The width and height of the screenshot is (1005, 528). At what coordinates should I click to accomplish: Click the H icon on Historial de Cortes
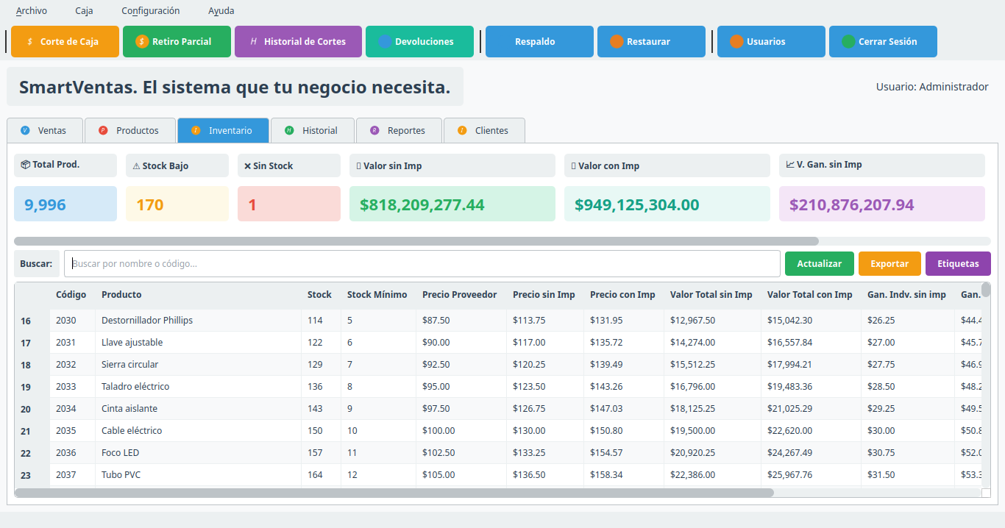click(254, 42)
